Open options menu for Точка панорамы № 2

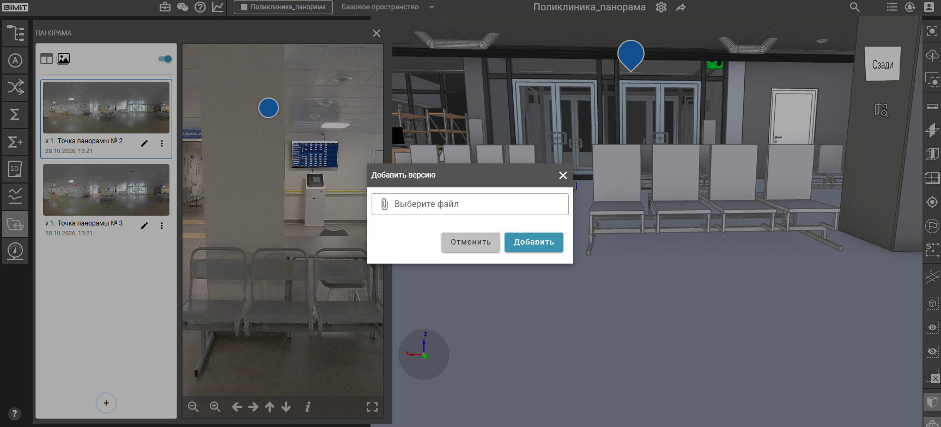tap(162, 143)
